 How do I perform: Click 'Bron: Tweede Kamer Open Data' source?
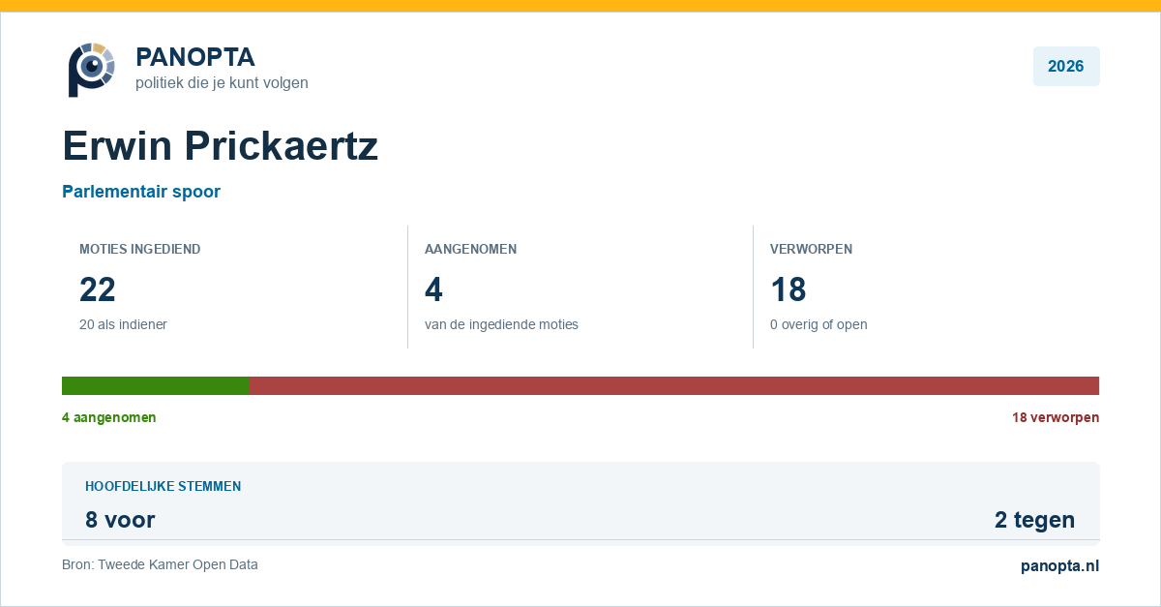[x=160, y=564]
